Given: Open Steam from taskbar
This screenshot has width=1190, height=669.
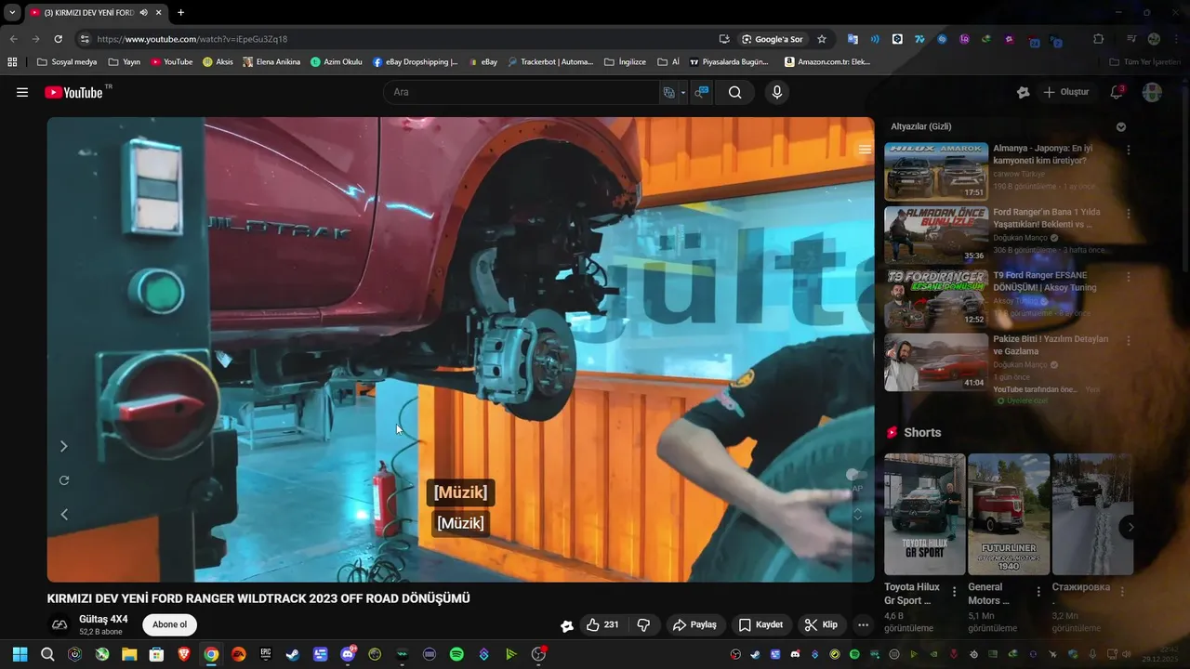Looking at the screenshot, I should 293,654.
